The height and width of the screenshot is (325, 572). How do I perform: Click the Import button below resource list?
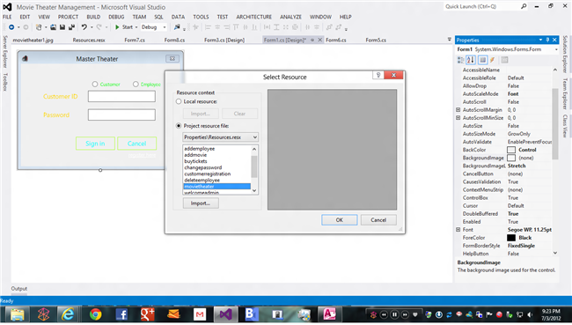(201, 203)
